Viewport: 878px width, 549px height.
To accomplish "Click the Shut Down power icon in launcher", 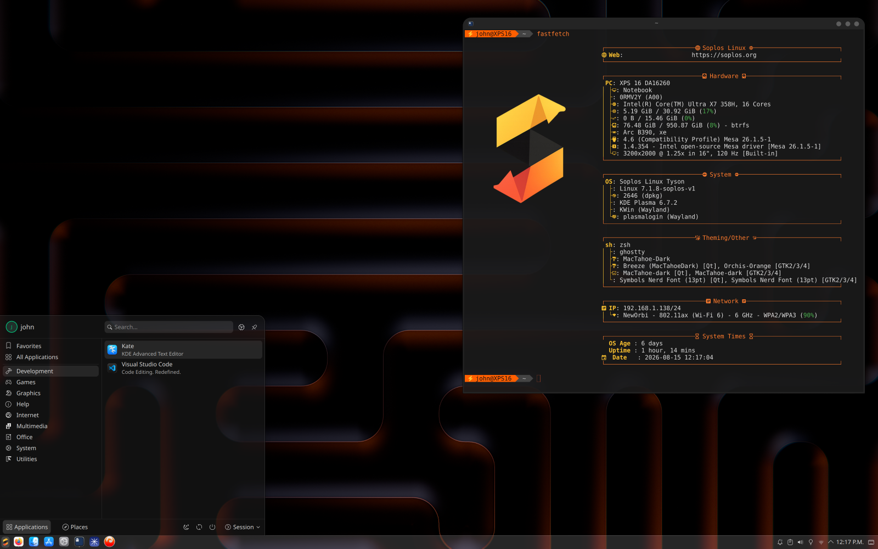I will pos(212,527).
